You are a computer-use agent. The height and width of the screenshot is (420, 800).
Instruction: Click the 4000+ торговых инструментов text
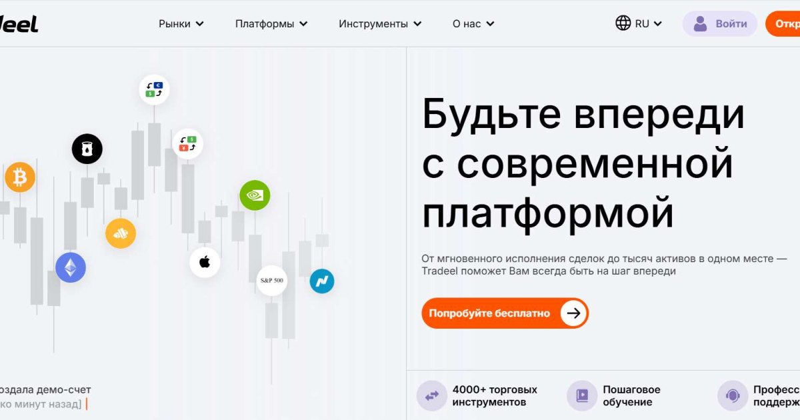[495, 396]
